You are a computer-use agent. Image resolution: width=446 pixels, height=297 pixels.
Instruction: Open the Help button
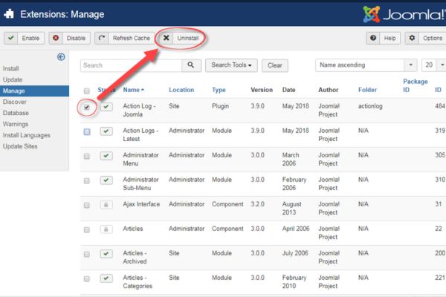pyautogui.click(x=383, y=38)
